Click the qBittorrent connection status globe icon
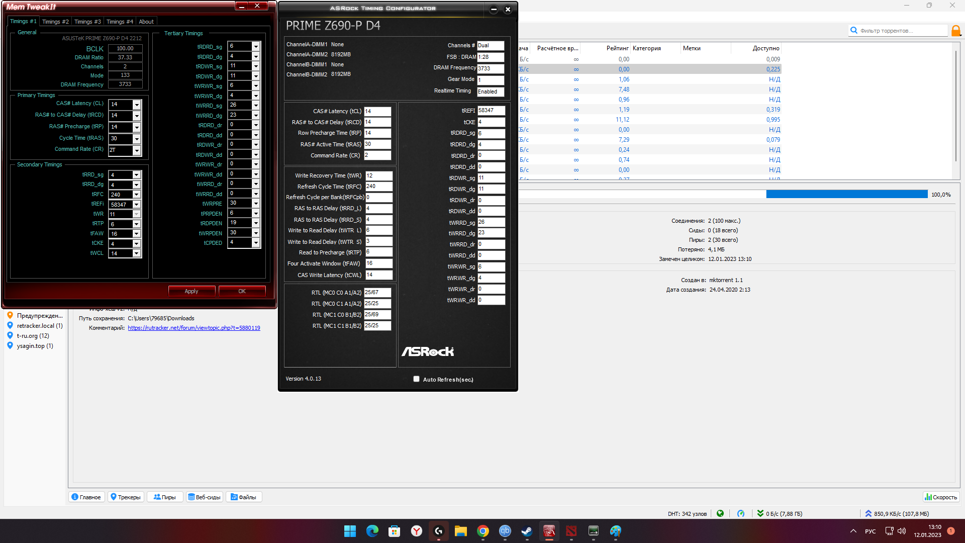The image size is (965, 543). (x=720, y=513)
